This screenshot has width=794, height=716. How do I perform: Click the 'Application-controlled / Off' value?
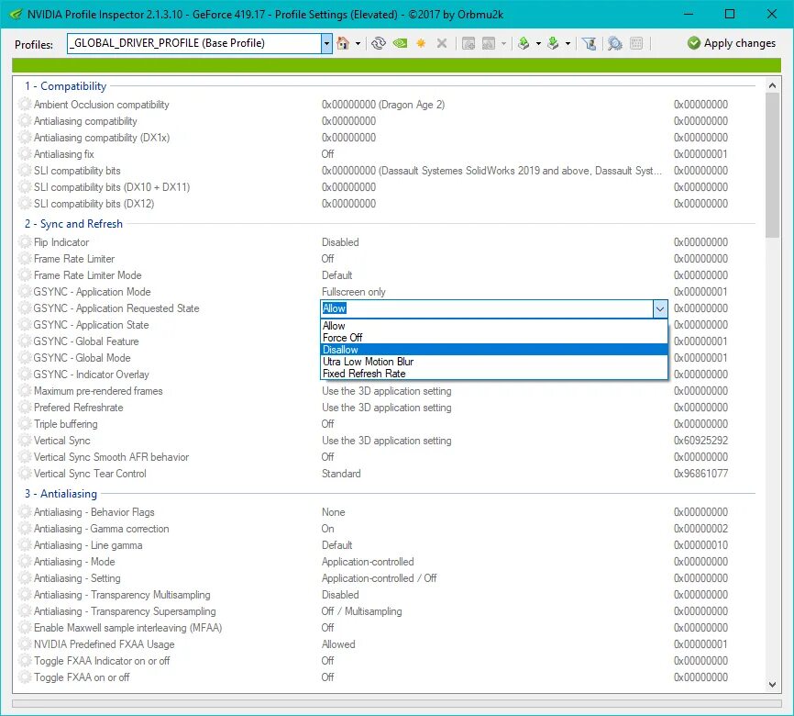(379, 578)
